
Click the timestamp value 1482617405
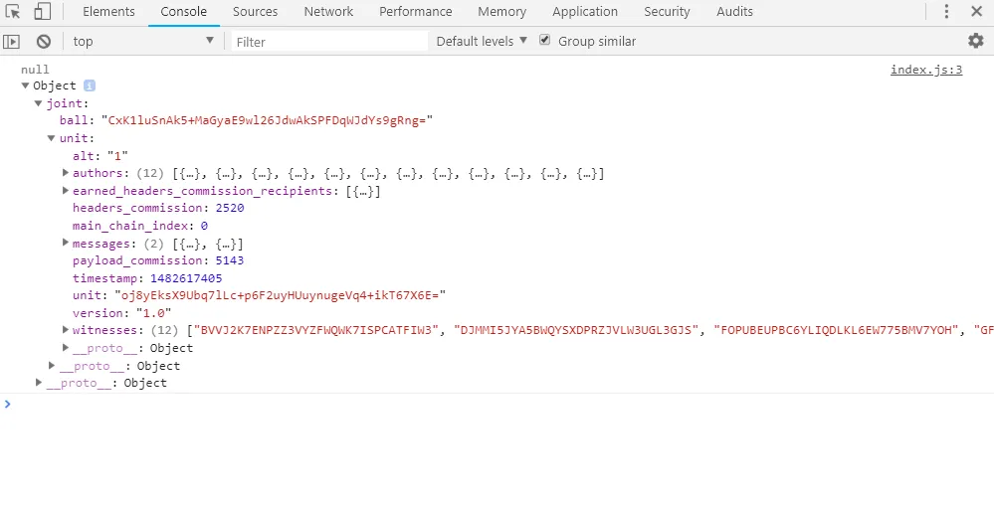[x=186, y=278]
